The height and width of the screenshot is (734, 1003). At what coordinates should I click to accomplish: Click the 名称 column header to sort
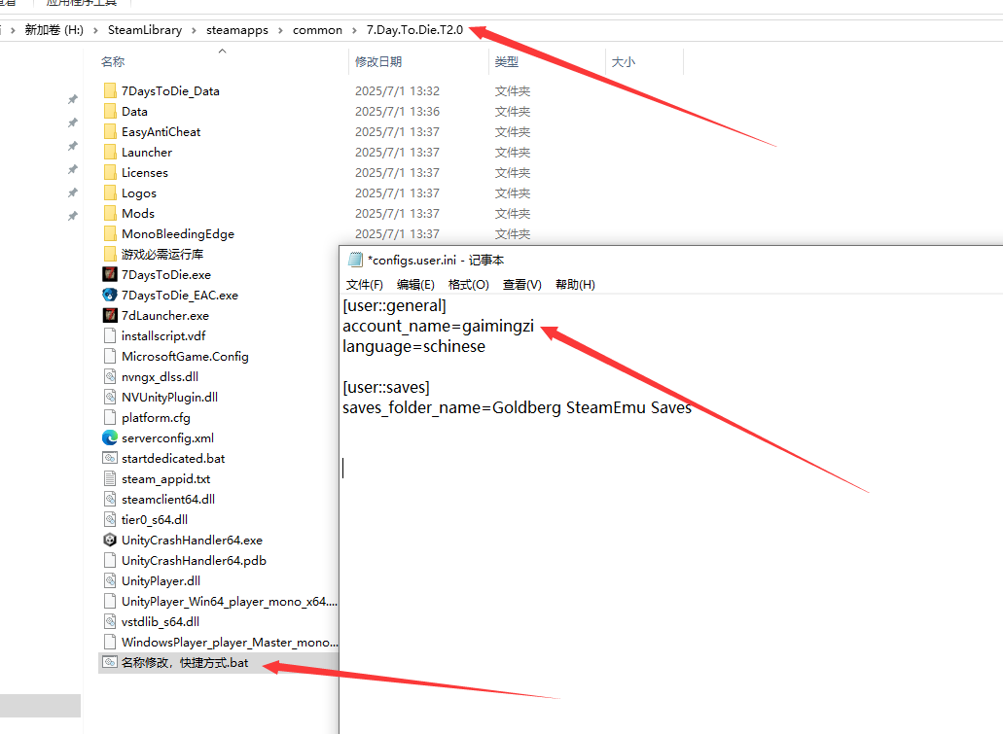point(113,62)
